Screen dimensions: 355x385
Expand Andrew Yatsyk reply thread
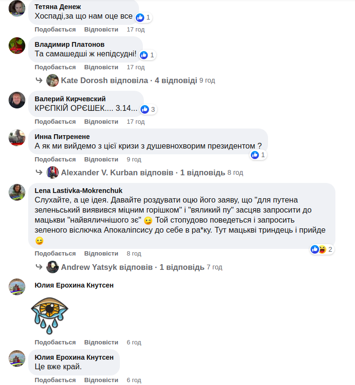[x=133, y=267]
